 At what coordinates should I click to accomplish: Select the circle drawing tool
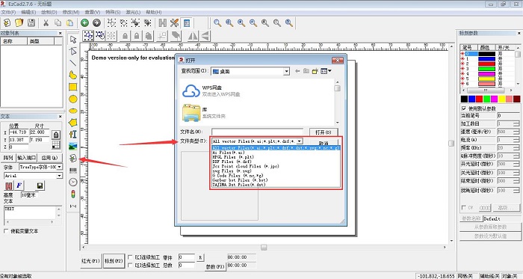tap(72, 99)
